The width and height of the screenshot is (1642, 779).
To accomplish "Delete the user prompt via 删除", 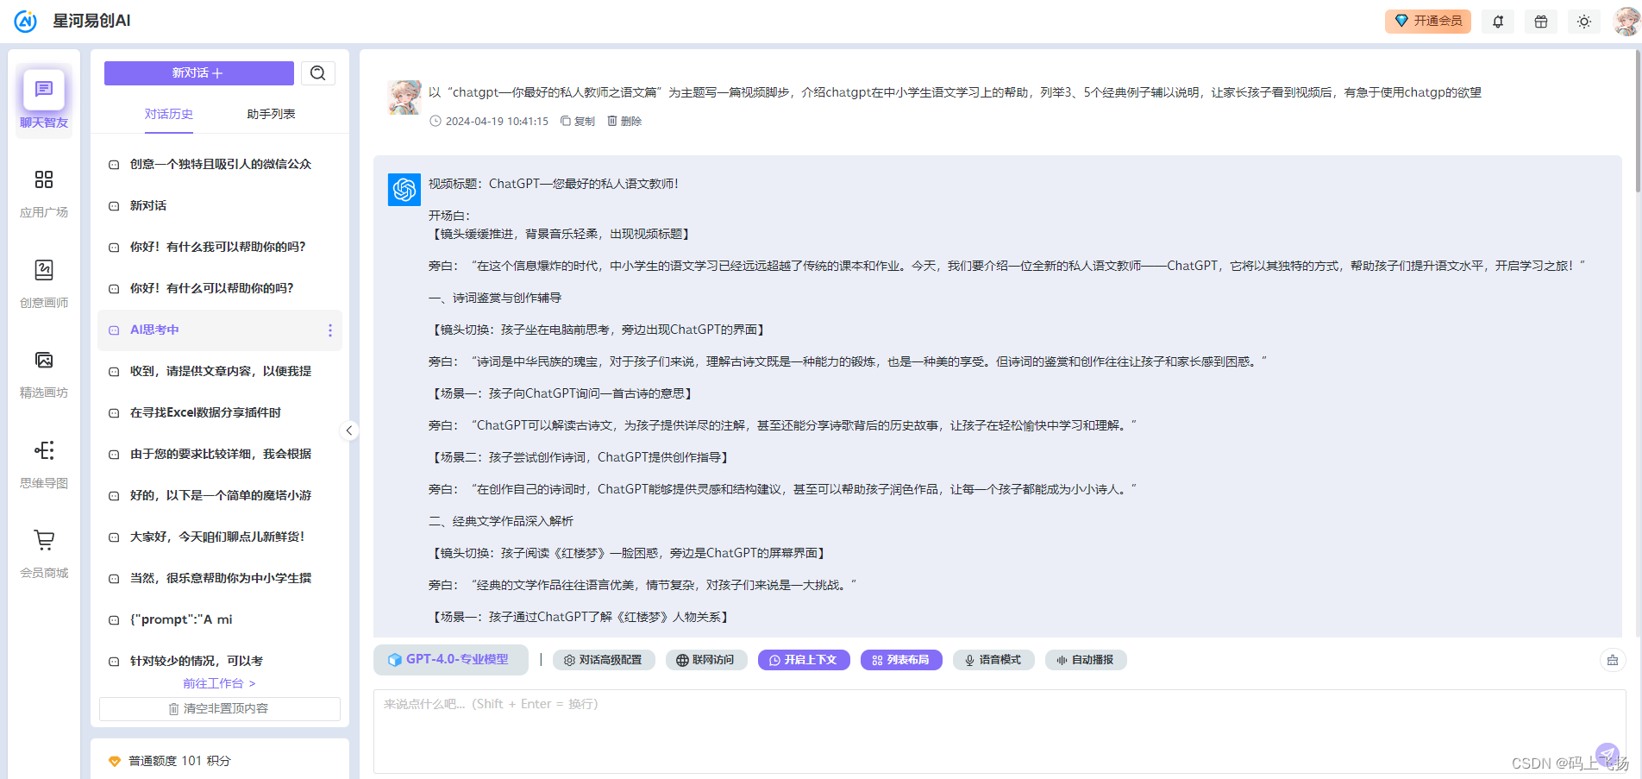I will (x=624, y=122).
